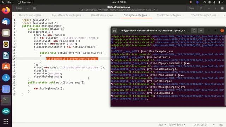This screenshot has height=127, width=226.
Task: Select the DialogExample.java tab
Action: (x=135, y=15)
